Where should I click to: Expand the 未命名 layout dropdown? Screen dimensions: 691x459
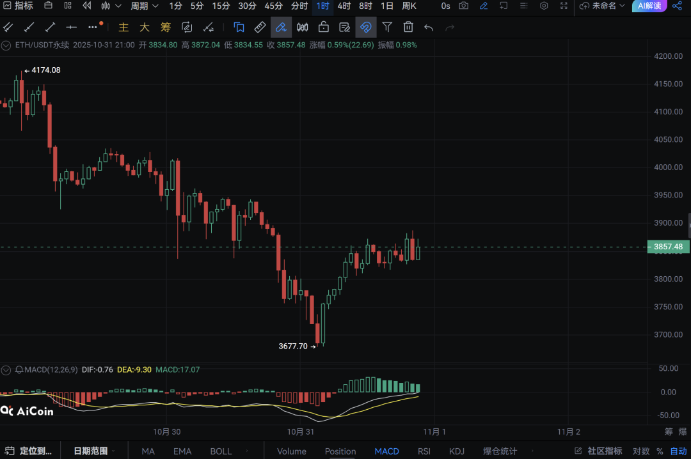click(x=603, y=6)
